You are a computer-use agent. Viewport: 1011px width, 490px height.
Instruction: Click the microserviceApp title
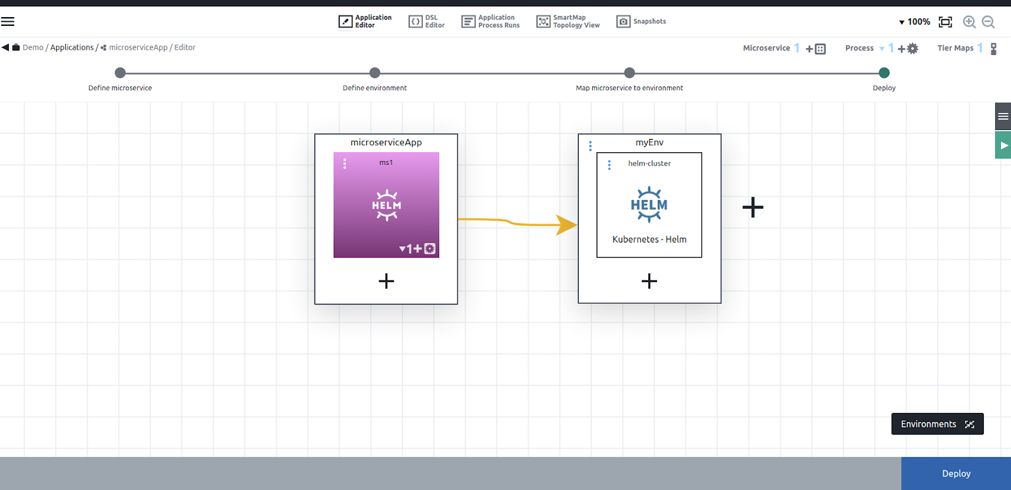pyautogui.click(x=386, y=143)
